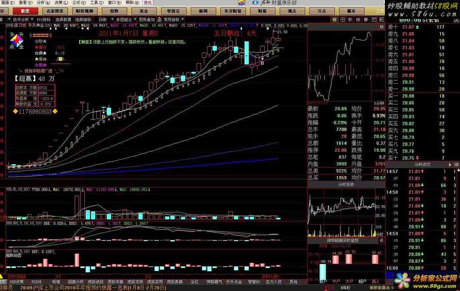
Task: Open the 多图组合 dropdown arrow
Action: [135, 20]
